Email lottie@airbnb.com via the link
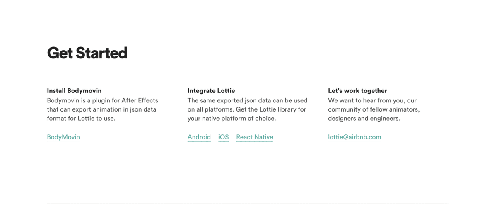 (355, 137)
